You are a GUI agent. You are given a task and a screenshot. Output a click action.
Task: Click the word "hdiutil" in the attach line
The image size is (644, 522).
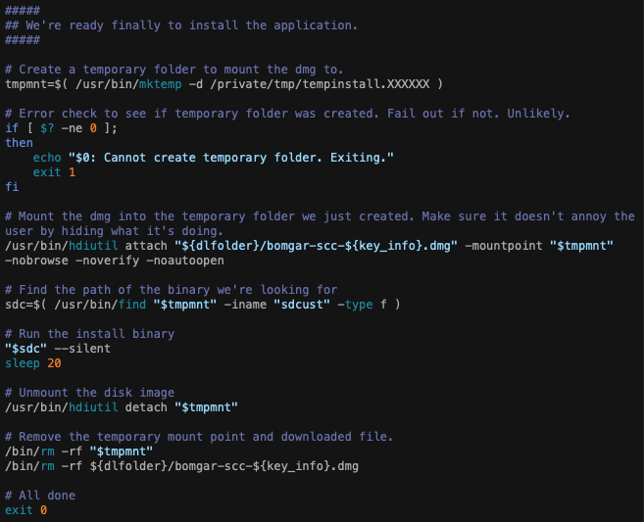93,246
